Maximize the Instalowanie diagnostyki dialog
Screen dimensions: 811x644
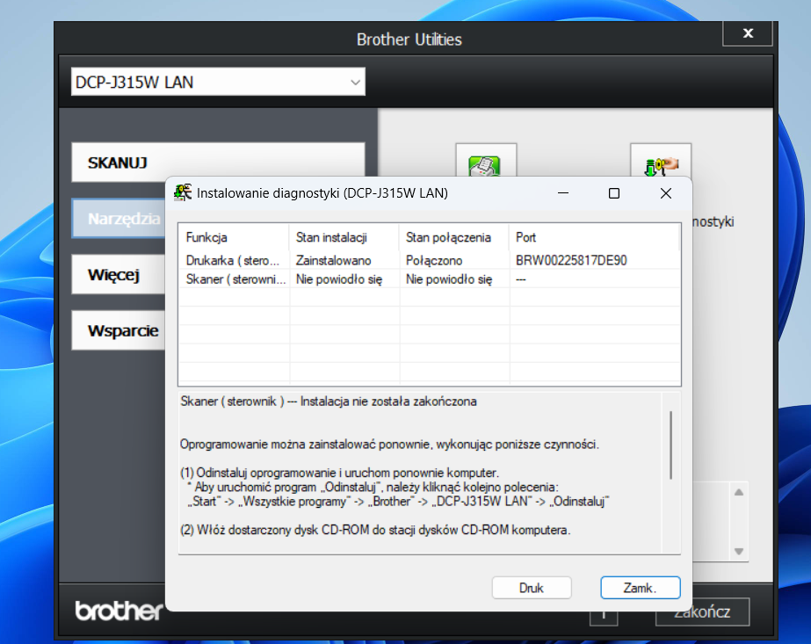[614, 193]
